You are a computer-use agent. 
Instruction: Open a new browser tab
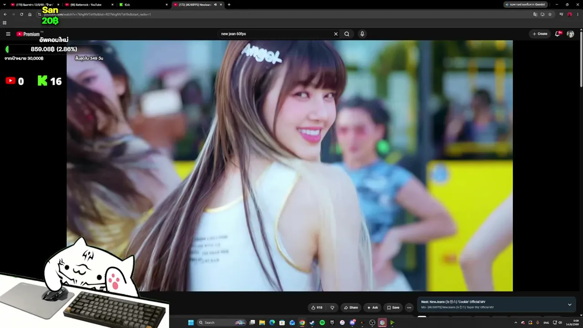point(229,5)
